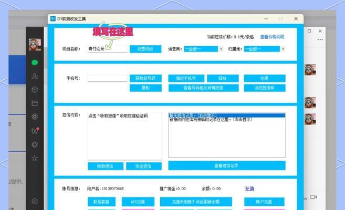Open WeChat Moments aperture icon
The width and height of the screenshot is (345, 210).
35,117
